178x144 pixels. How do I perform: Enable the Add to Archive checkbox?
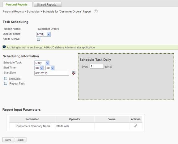(39, 39)
